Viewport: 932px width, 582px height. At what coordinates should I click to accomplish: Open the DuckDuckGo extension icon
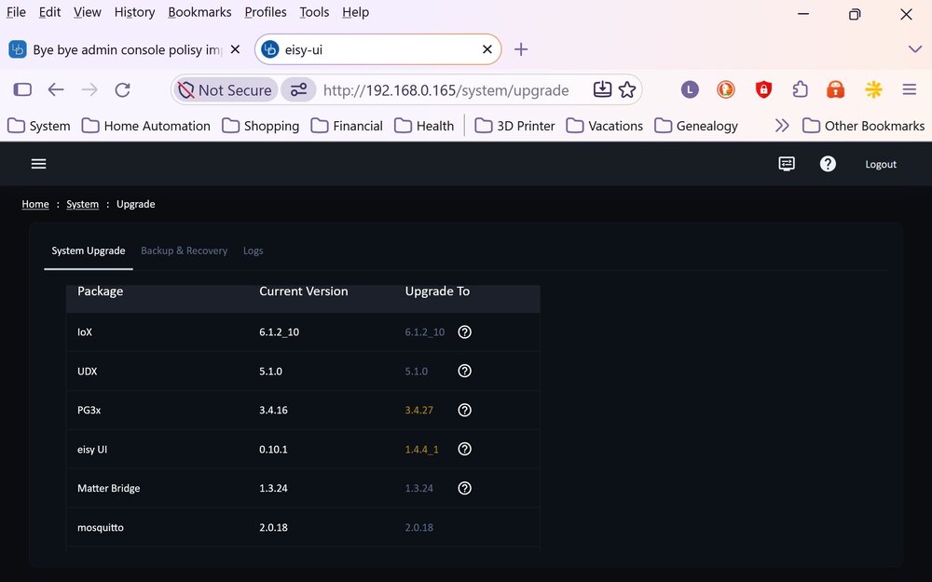pyautogui.click(x=726, y=89)
